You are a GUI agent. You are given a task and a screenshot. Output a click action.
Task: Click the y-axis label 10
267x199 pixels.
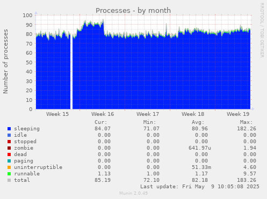coord(29,100)
